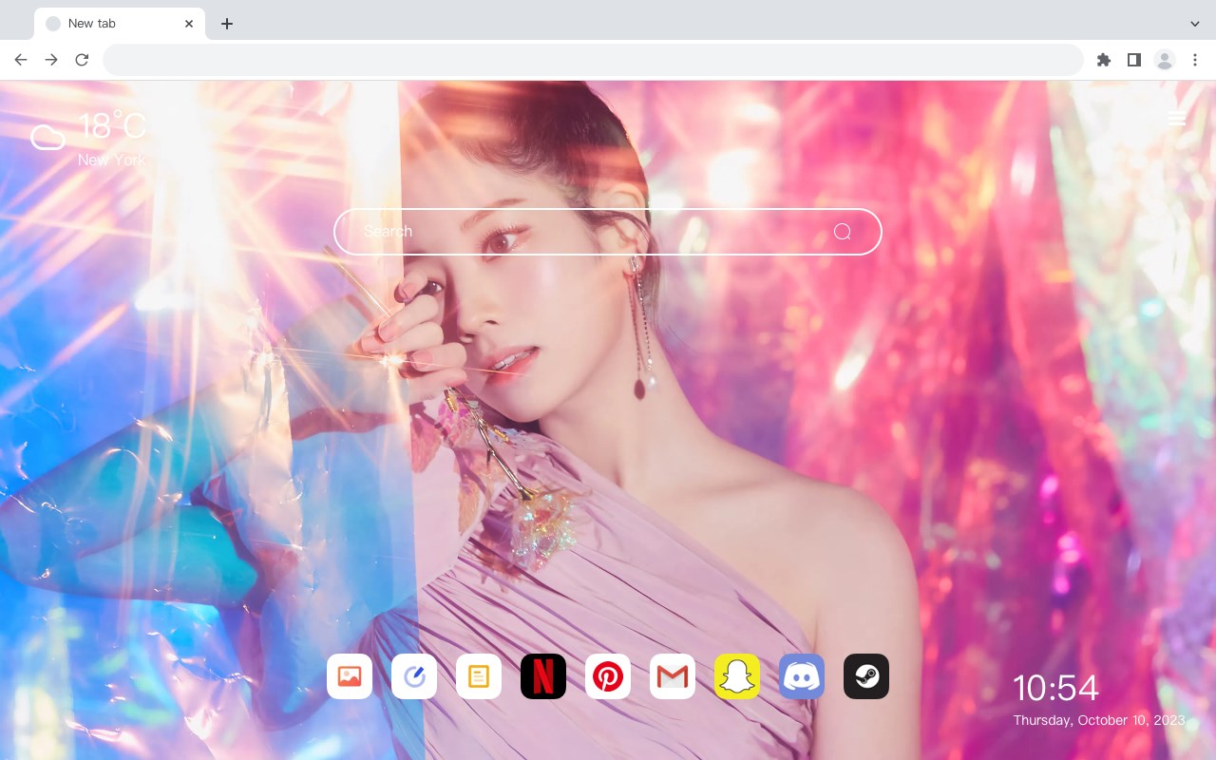1216x760 pixels.
Task: Go back to previous page
Action: pos(21,60)
